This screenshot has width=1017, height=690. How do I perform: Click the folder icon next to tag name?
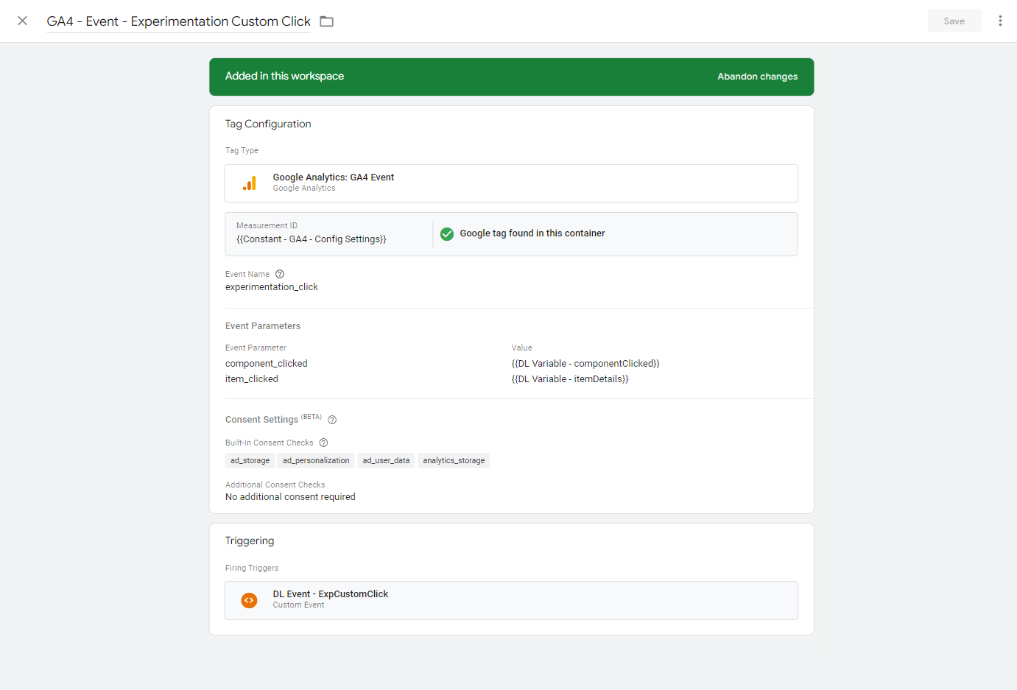pyautogui.click(x=327, y=21)
